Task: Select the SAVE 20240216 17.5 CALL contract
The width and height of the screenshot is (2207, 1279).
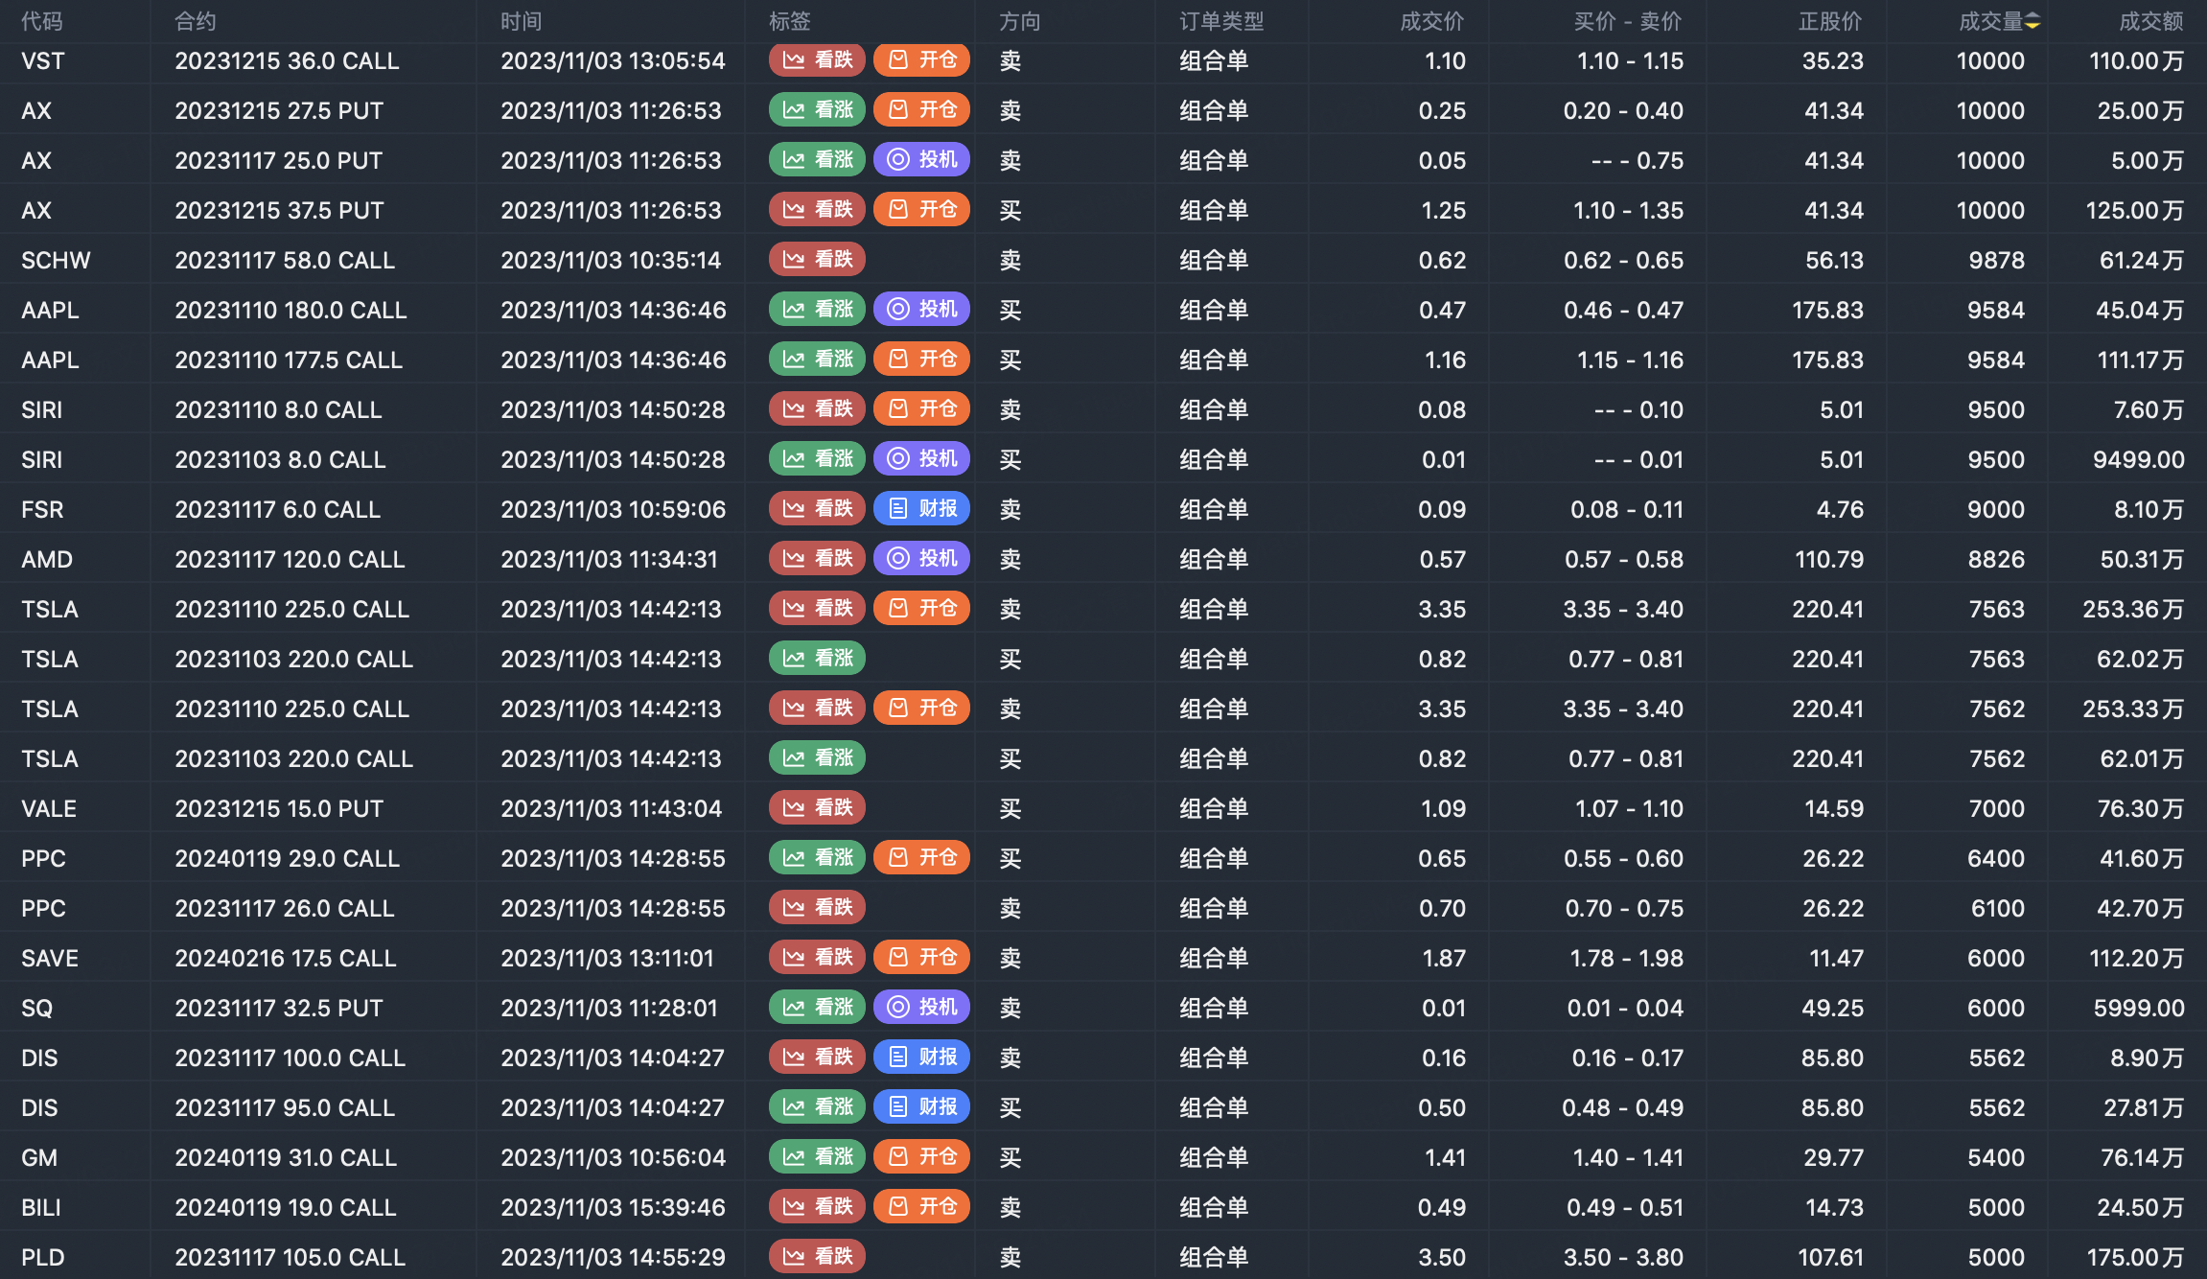Action: coord(286,958)
